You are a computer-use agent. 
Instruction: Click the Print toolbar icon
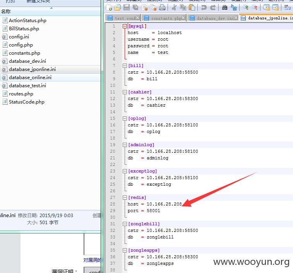[x=162, y=7]
